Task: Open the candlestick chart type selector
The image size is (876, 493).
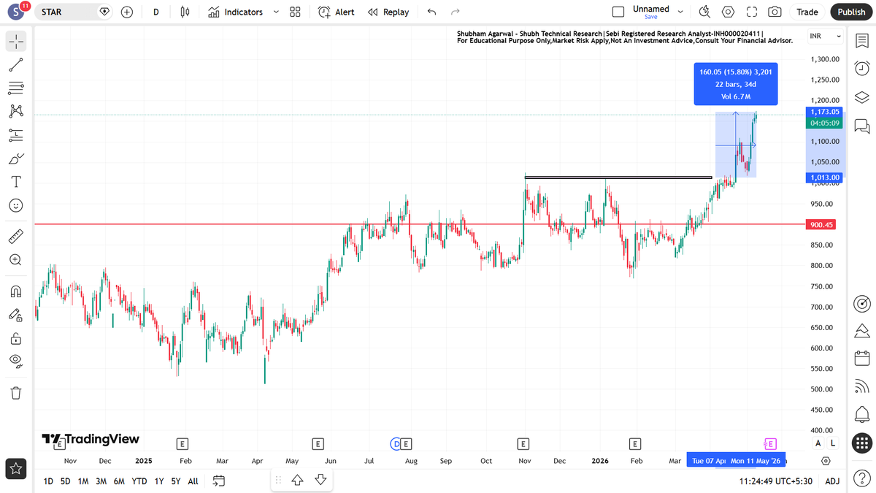Action: click(x=185, y=12)
